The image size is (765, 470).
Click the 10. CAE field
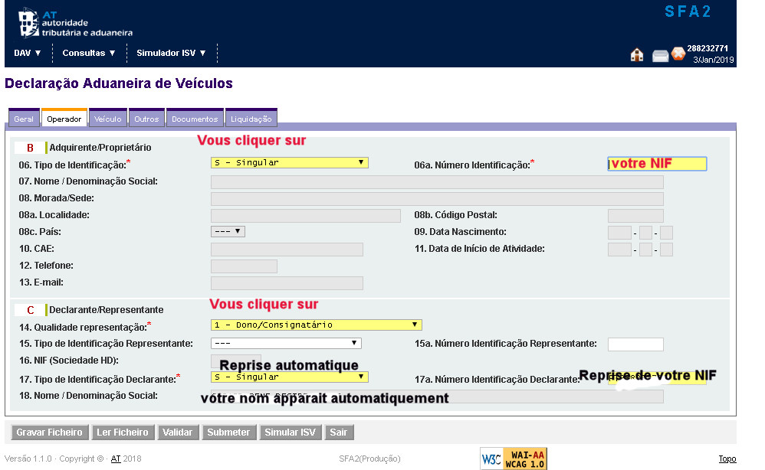pos(287,250)
